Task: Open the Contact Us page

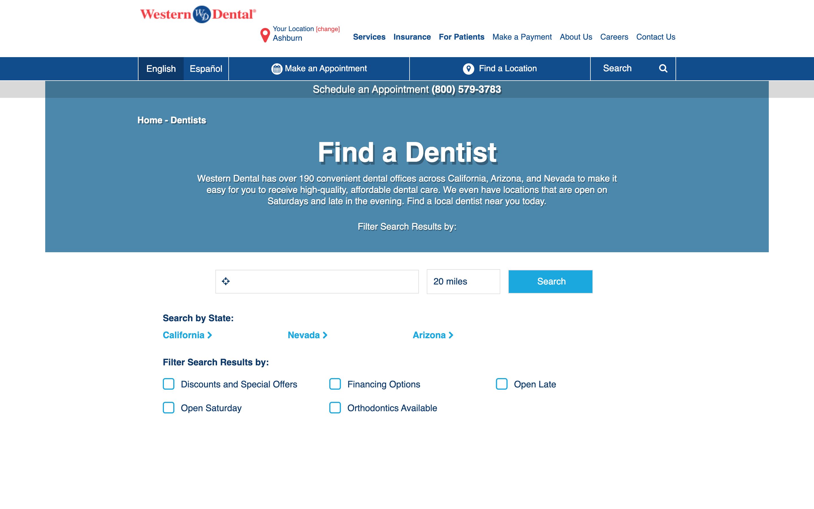Action: click(655, 37)
